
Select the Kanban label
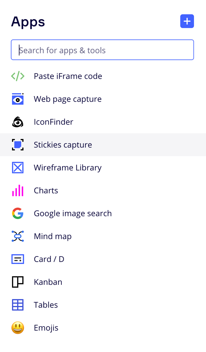coord(48,282)
